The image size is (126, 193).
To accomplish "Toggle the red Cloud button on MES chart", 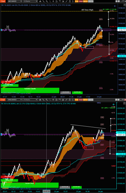I will (x=81, y=1).
